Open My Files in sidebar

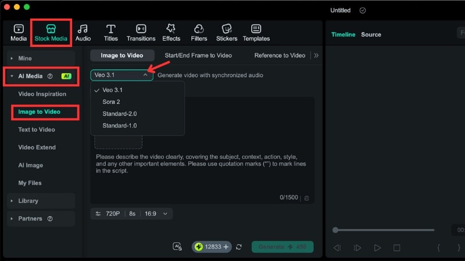[30, 183]
